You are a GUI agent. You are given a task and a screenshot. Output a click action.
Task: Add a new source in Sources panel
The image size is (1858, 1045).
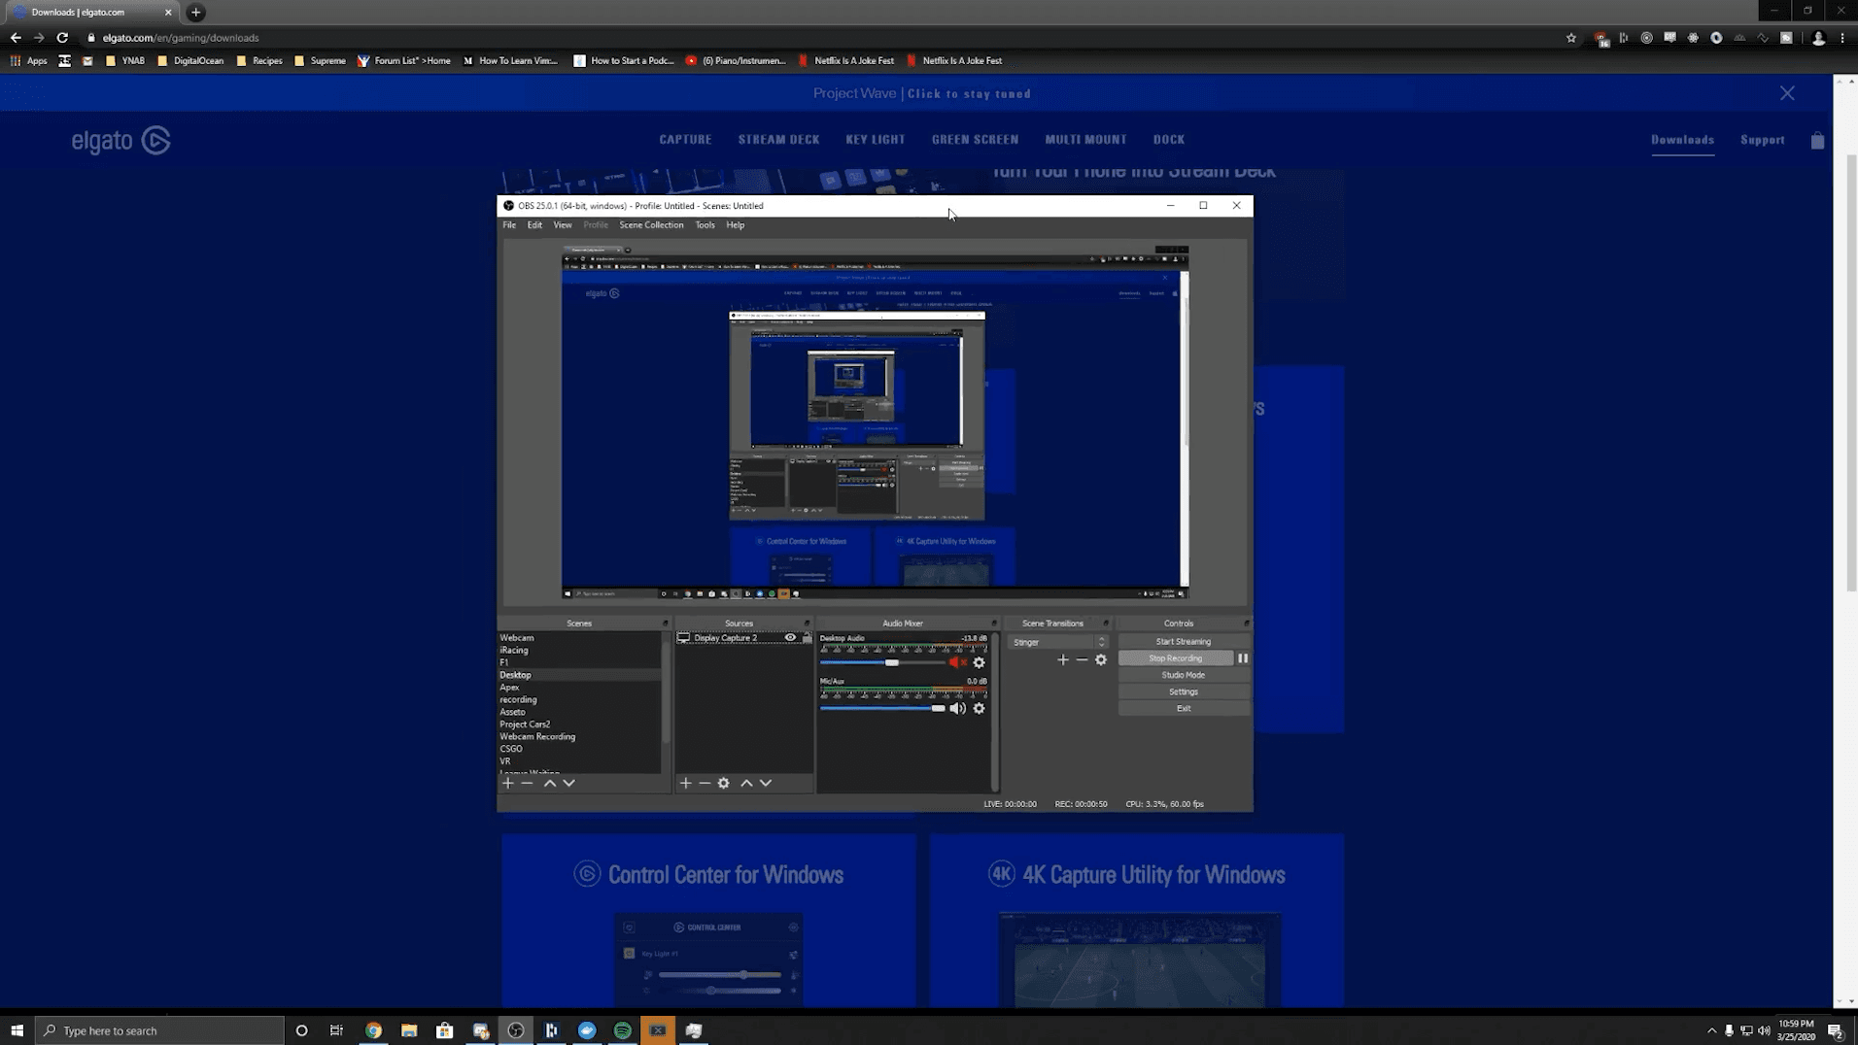click(x=685, y=783)
